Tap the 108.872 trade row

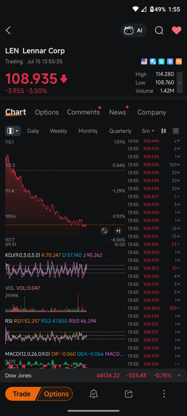point(154,268)
